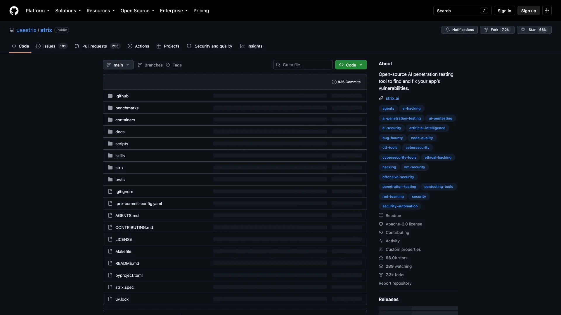View the 7.2k forks list

[x=392, y=275]
